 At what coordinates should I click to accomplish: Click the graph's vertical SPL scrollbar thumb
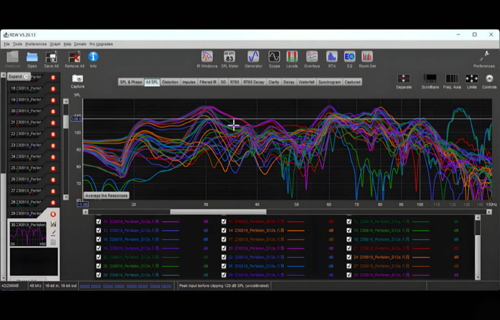(x=66, y=121)
